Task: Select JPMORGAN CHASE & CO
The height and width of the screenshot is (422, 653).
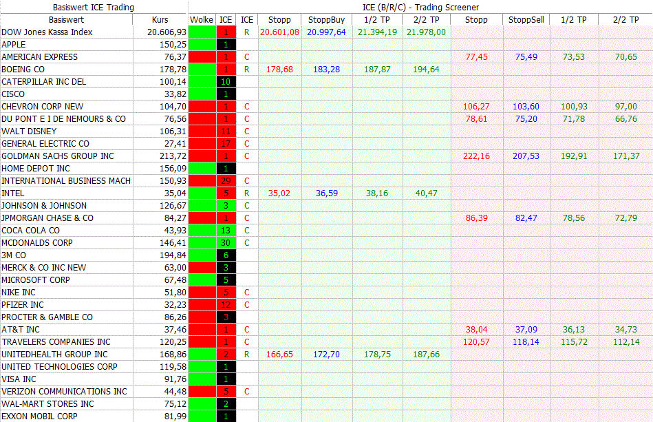Action: pyautogui.click(x=47, y=218)
